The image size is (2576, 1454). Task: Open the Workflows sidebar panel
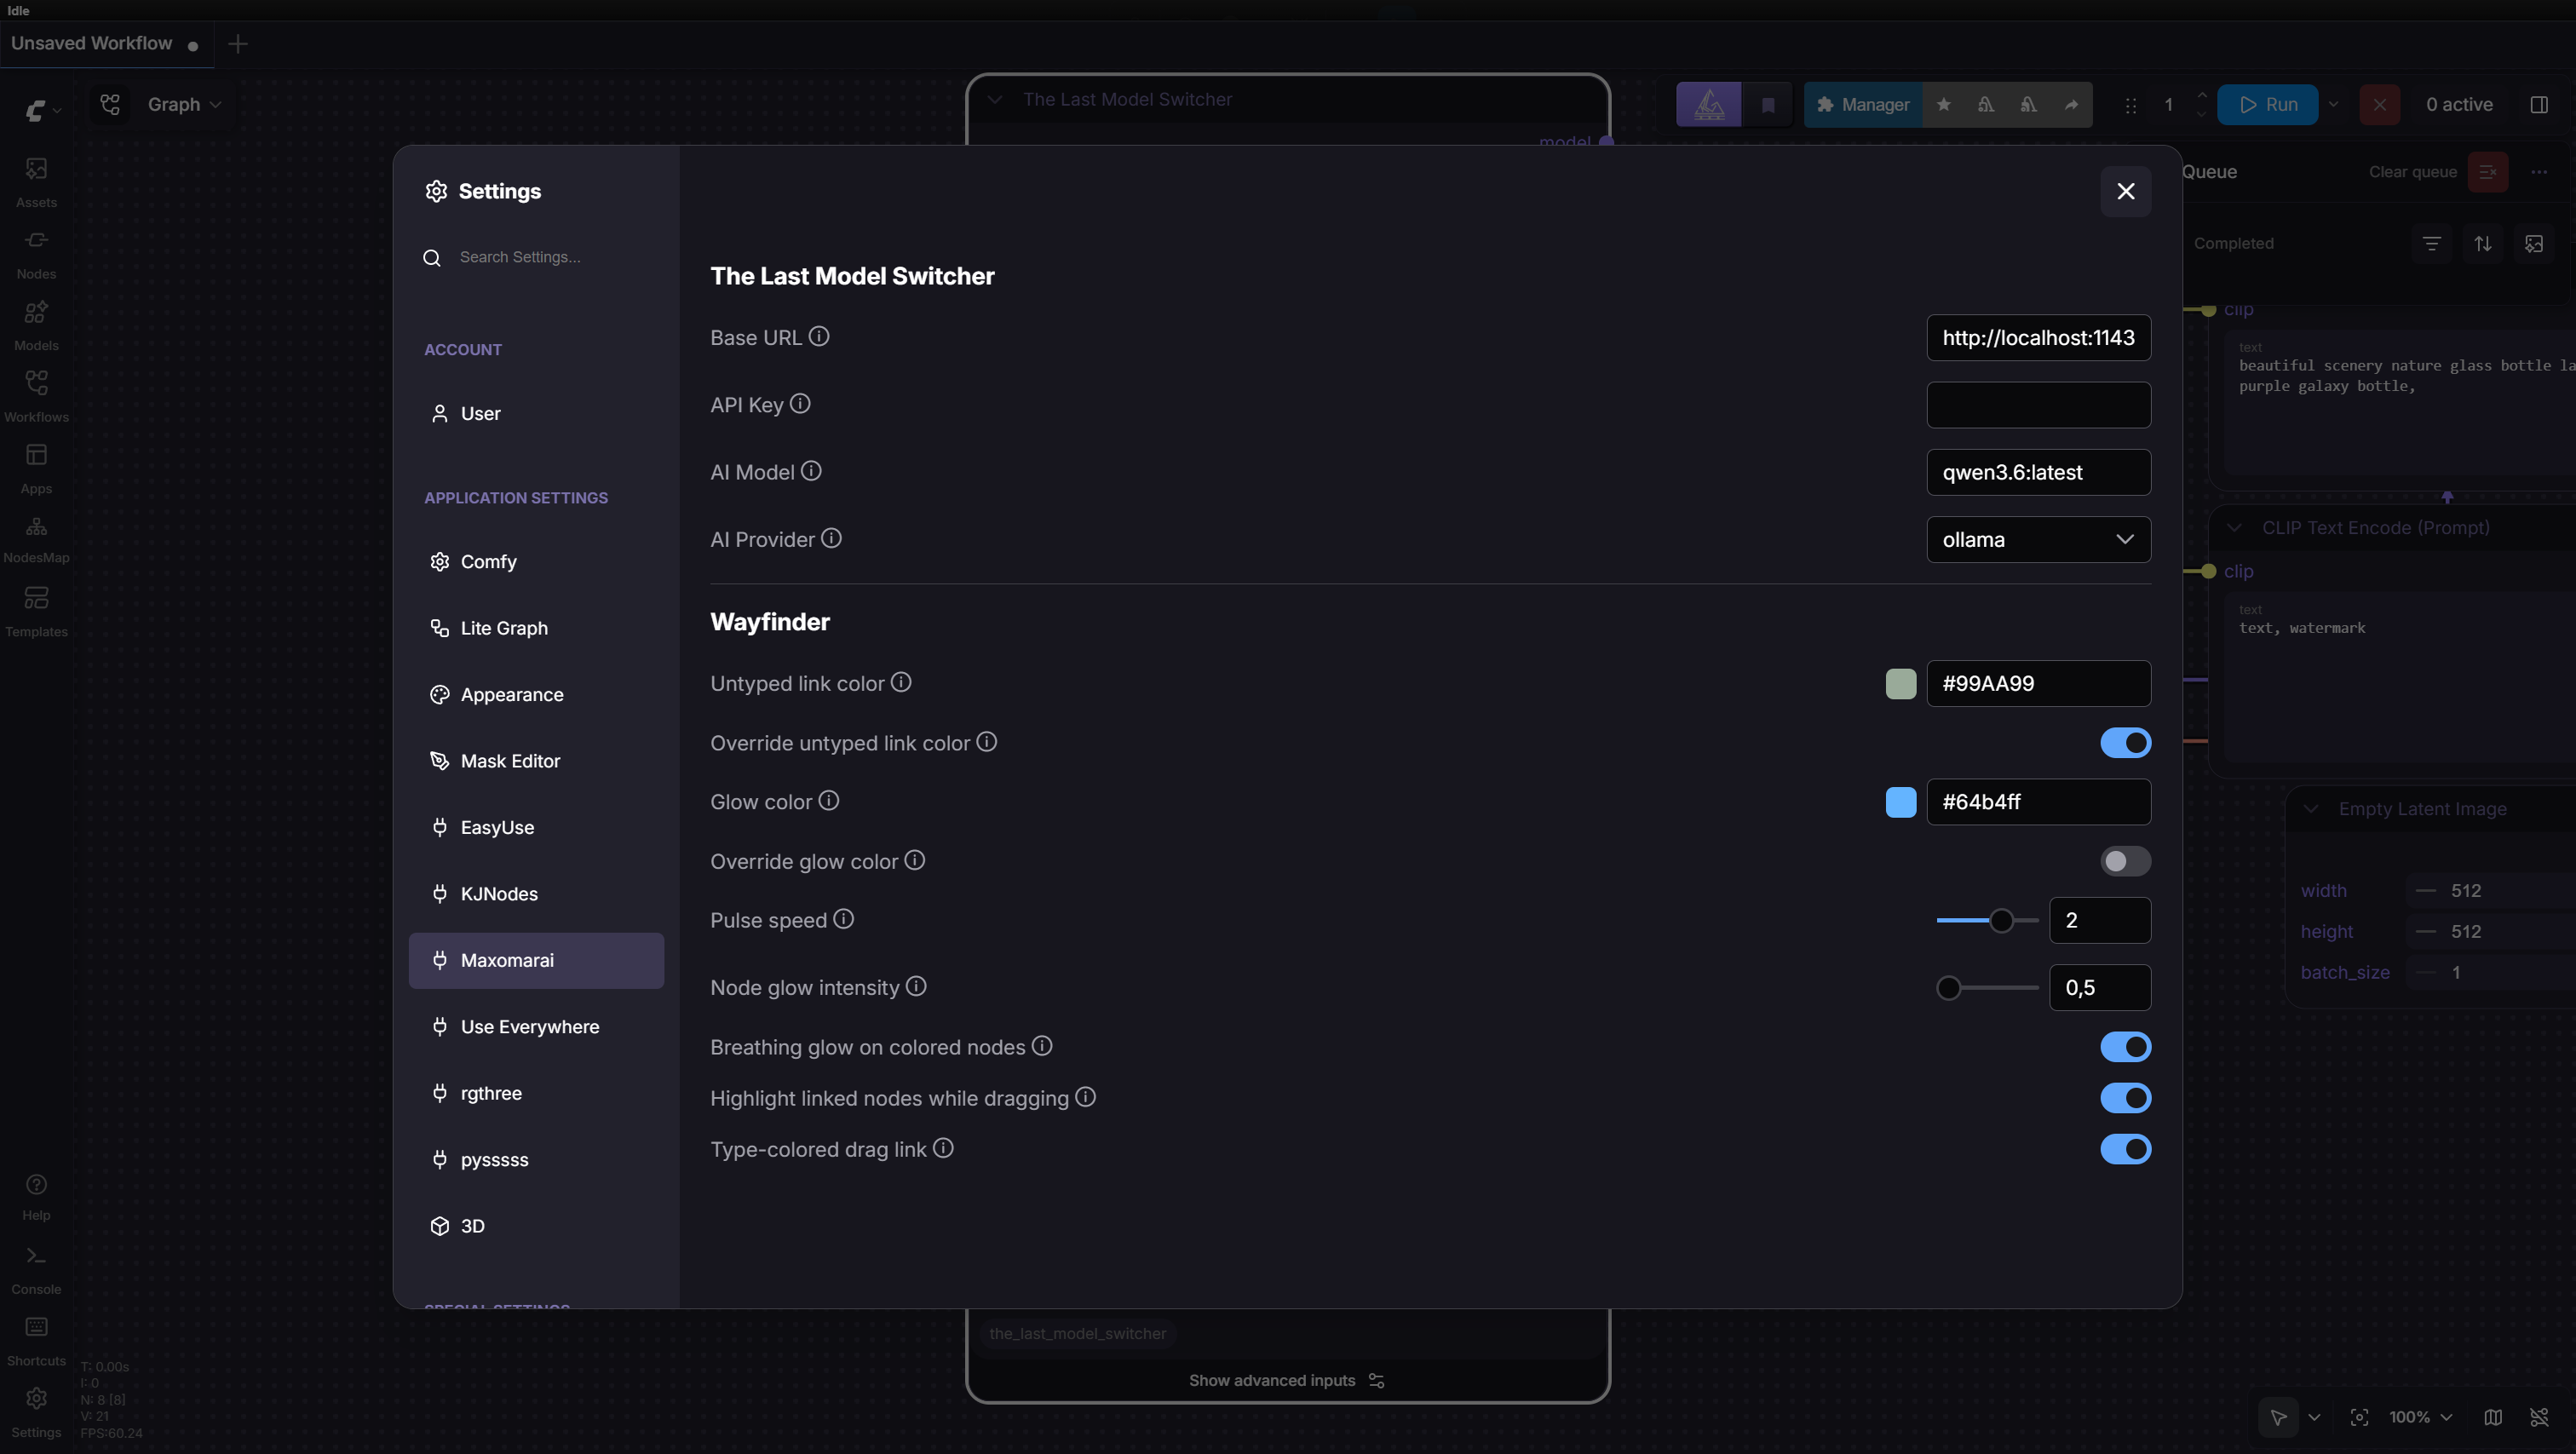coord(36,396)
